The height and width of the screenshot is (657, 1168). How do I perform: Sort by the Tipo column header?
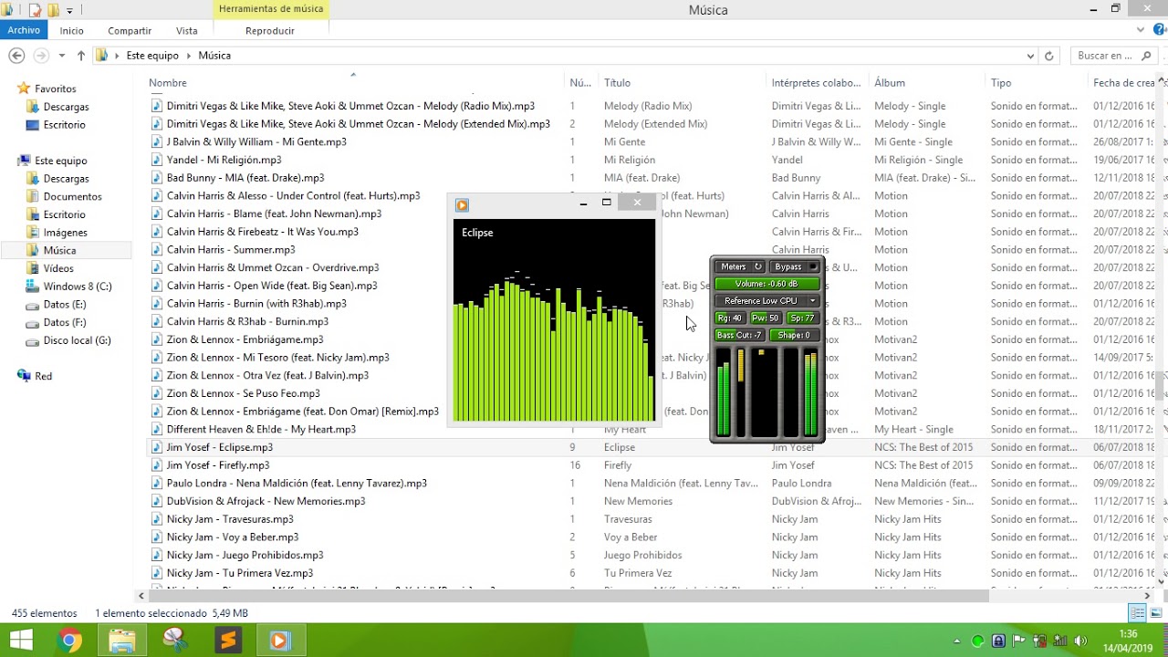[x=1001, y=83]
